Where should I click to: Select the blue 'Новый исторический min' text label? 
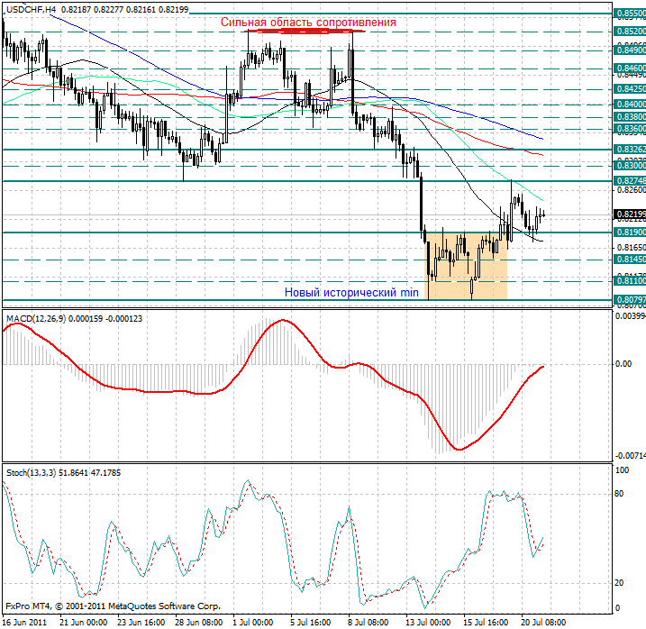[x=351, y=292]
